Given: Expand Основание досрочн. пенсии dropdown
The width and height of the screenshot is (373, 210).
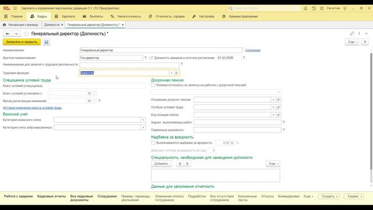Looking at the screenshot, I should (273, 100).
